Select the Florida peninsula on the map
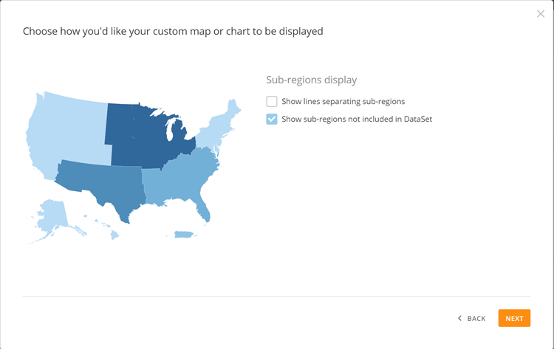This screenshot has width=554, height=349. pyautogui.click(x=205, y=212)
